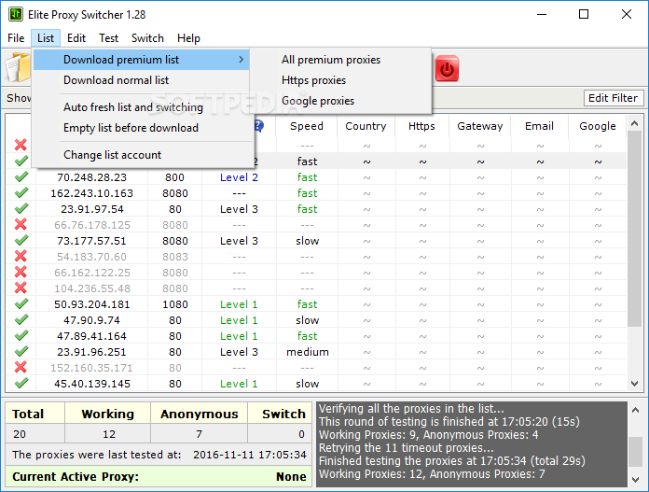The height and width of the screenshot is (492, 649).
Task: Sort by the Https column header
Action: click(421, 126)
